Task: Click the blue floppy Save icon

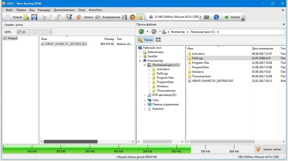Action: pos(35,17)
